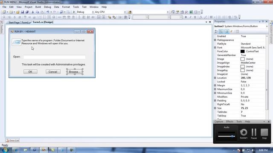
Task: Open the Project menu
Action: 29,7
